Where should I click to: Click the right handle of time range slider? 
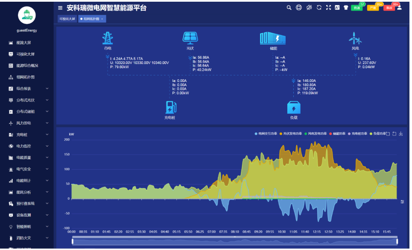(397, 241)
